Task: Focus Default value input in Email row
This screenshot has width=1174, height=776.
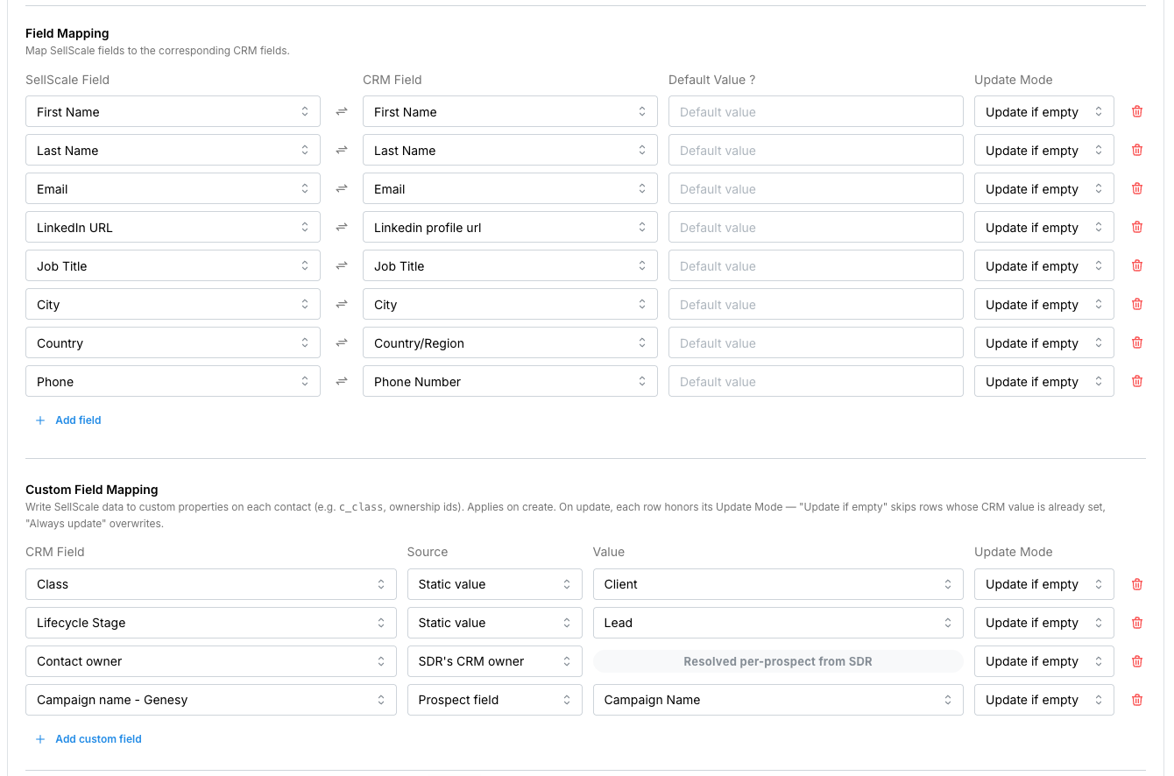Action: pyautogui.click(x=816, y=188)
